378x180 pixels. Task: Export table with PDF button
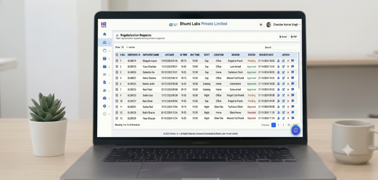click(x=294, y=37)
